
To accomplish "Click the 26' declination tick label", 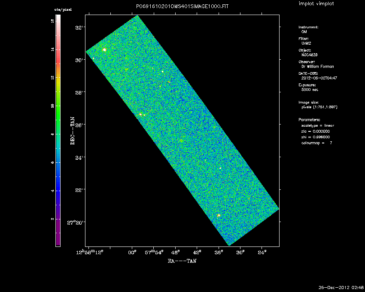I will click(79, 125).
